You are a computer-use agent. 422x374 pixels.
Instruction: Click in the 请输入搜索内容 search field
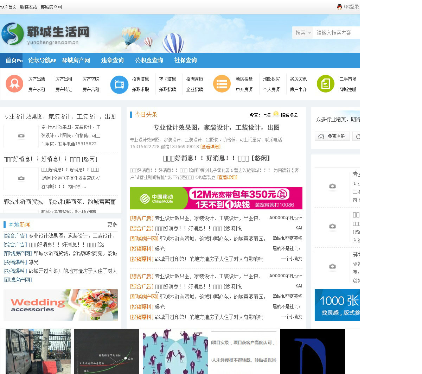click(x=336, y=33)
